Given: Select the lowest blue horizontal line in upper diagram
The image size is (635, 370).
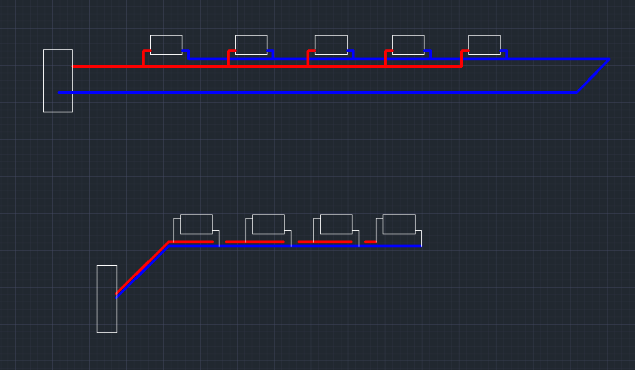Looking at the screenshot, I should point(315,92).
